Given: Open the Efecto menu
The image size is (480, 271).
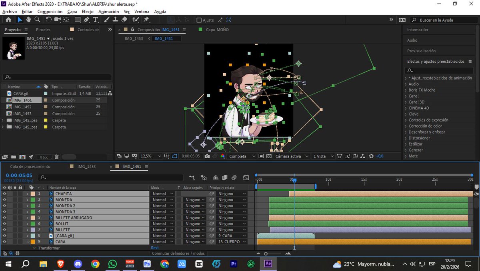Looking at the screenshot, I should tap(88, 12).
